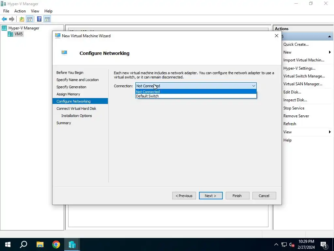The height and width of the screenshot is (251, 334).
Task: Go to Specify Generation step
Action: click(71, 87)
